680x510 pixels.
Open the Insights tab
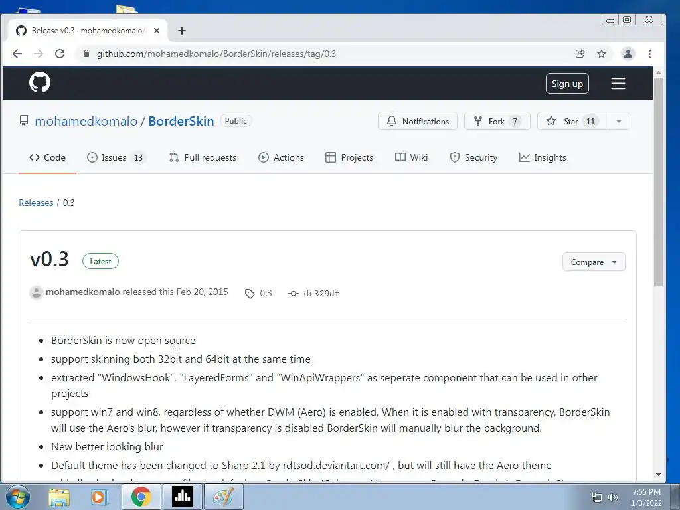pyautogui.click(x=543, y=157)
